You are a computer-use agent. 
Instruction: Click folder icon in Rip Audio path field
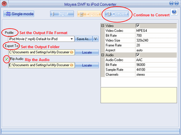[x=72, y=65]
